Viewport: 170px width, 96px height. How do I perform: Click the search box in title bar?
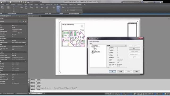tap(131, 2)
